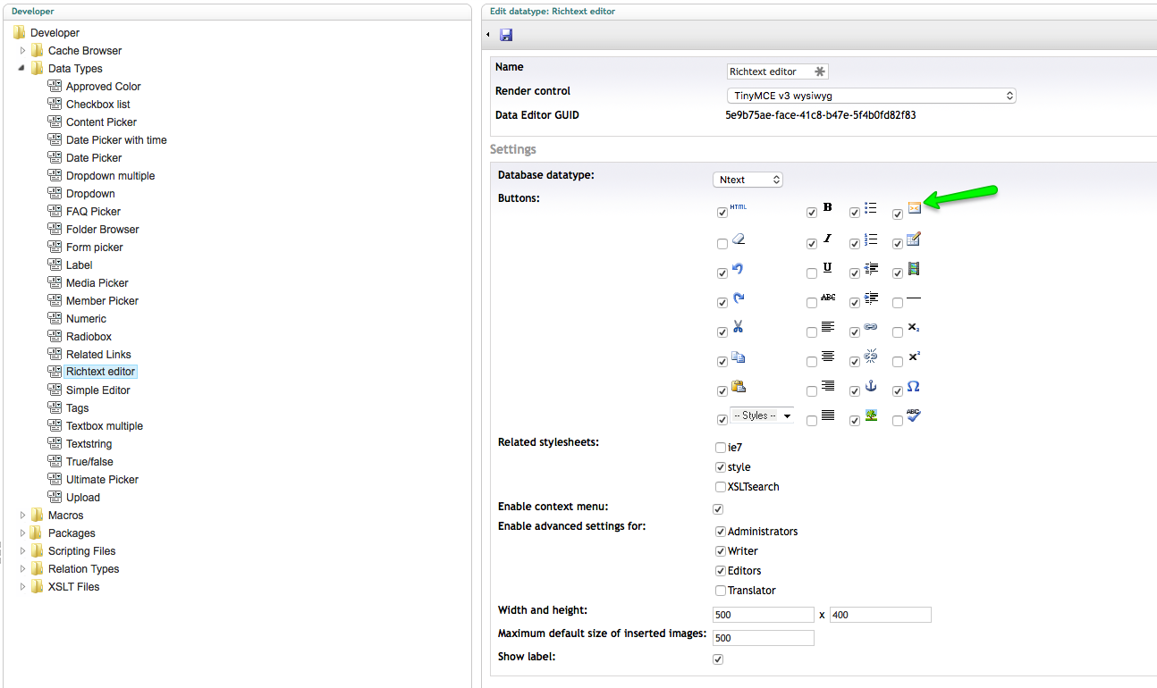Screen dimensions: 1157x688
Task: Expand the Macros folder in tree
Action: (23, 516)
